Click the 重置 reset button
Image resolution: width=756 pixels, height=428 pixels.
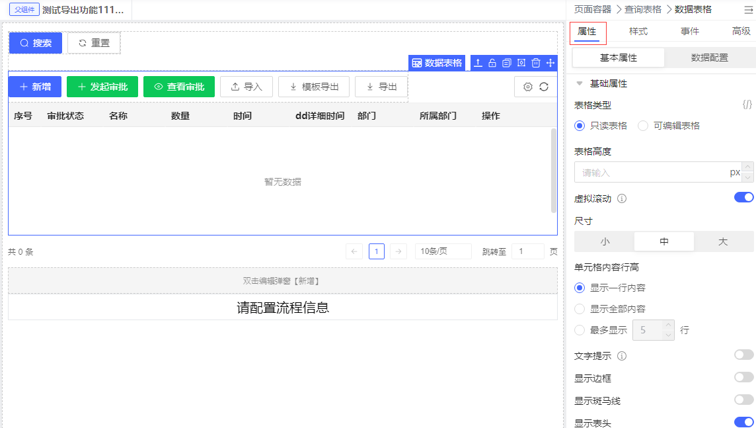pyautogui.click(x=94, y=43)
